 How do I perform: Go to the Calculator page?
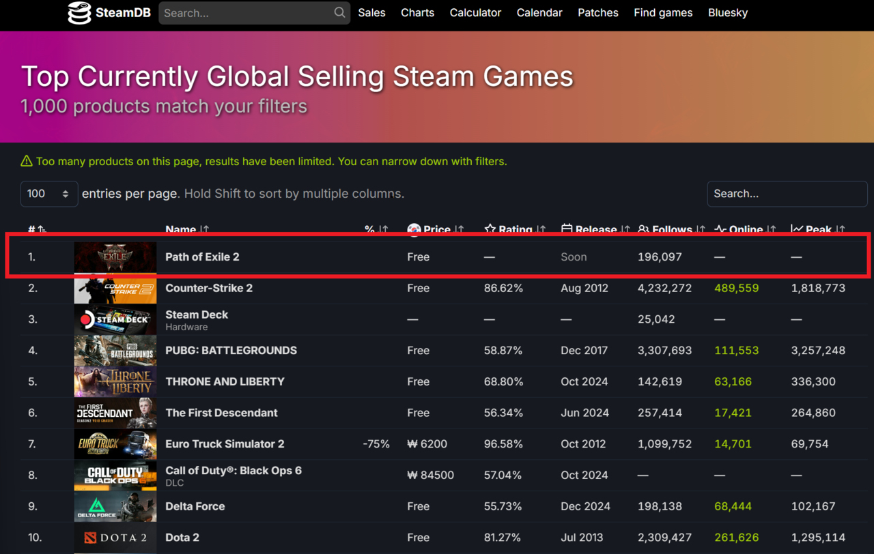475,13
